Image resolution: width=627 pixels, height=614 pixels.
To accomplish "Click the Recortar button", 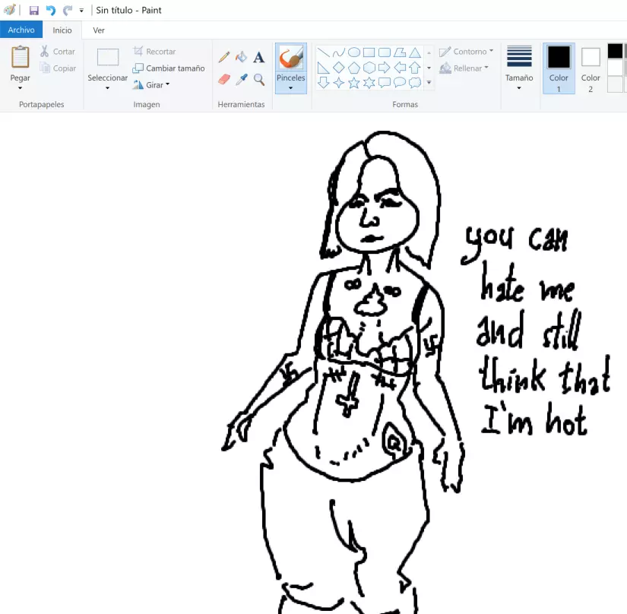I will [155, 52].
